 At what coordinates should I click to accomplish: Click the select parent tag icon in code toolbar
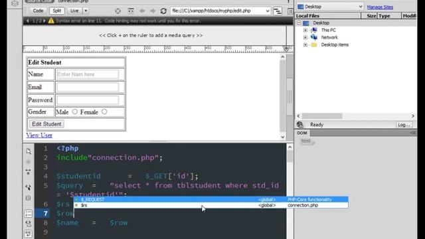point(28,187)
